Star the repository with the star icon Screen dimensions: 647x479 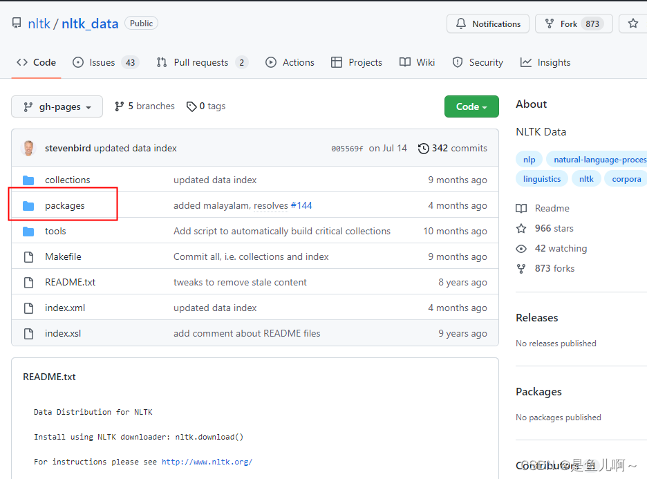pos(633,24)
